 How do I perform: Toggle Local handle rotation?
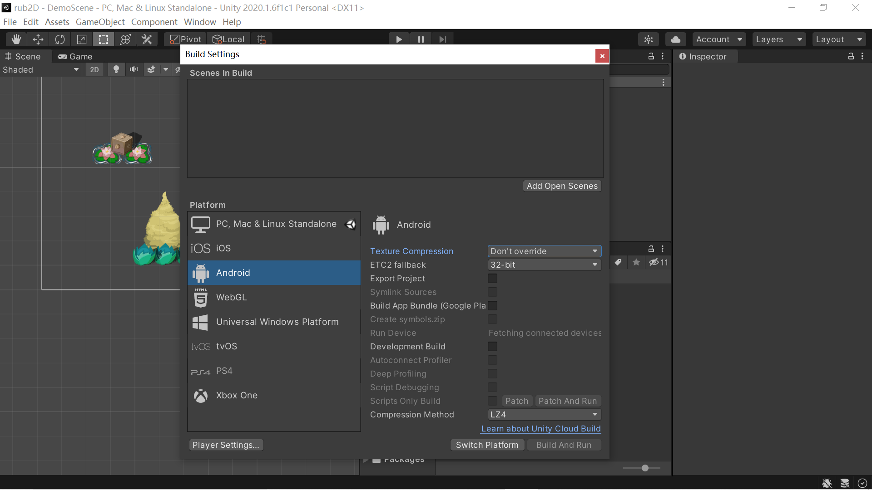coord(228,39)
